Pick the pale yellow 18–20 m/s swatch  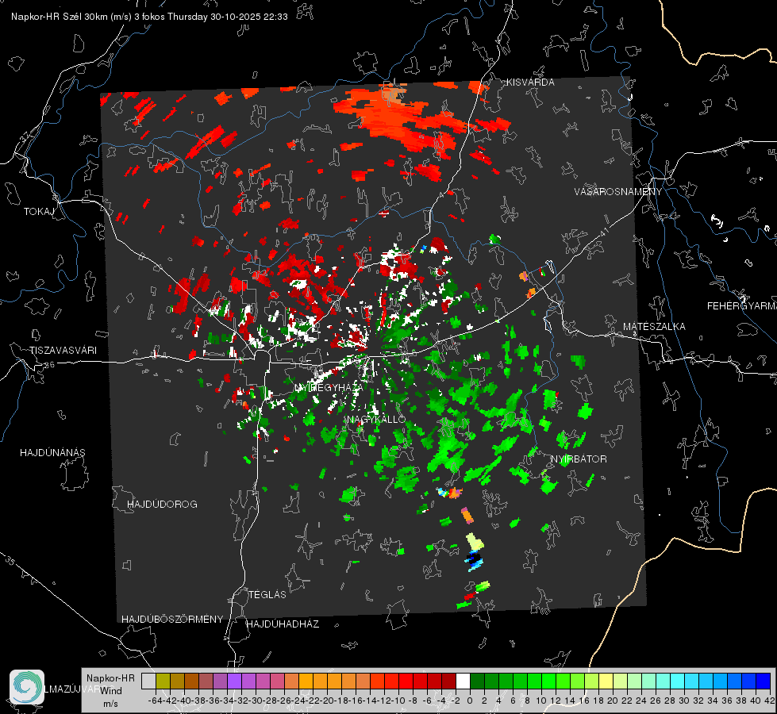click(x=606, y=681)
